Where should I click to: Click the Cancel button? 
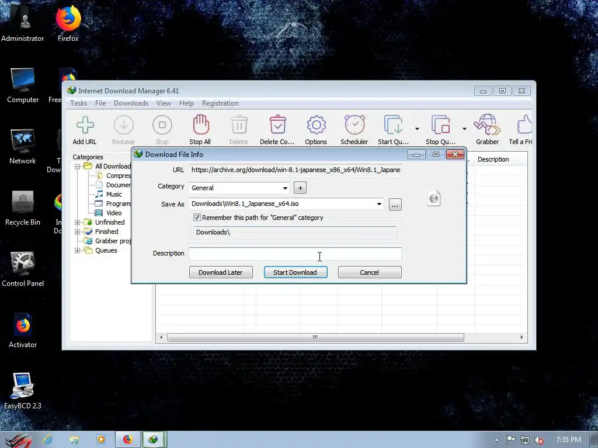tap(370, 272)
